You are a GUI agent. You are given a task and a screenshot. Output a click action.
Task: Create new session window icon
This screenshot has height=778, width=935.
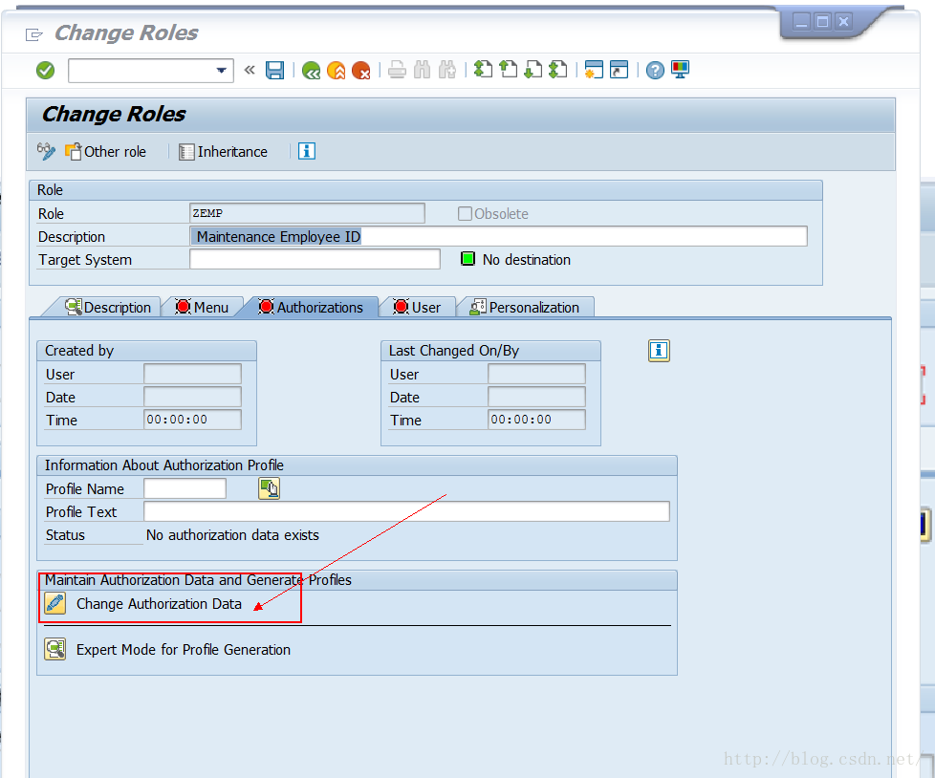point(594,70)
